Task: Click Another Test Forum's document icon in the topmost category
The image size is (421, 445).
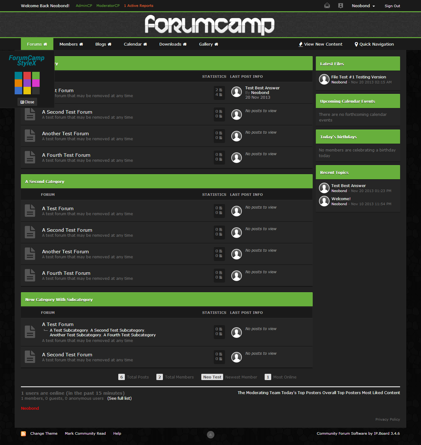Action: click(30, 136)
